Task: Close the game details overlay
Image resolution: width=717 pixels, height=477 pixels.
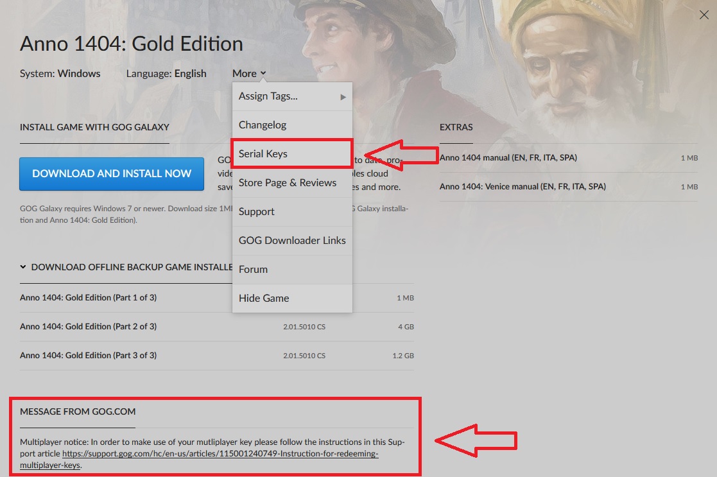Action: 704,15
